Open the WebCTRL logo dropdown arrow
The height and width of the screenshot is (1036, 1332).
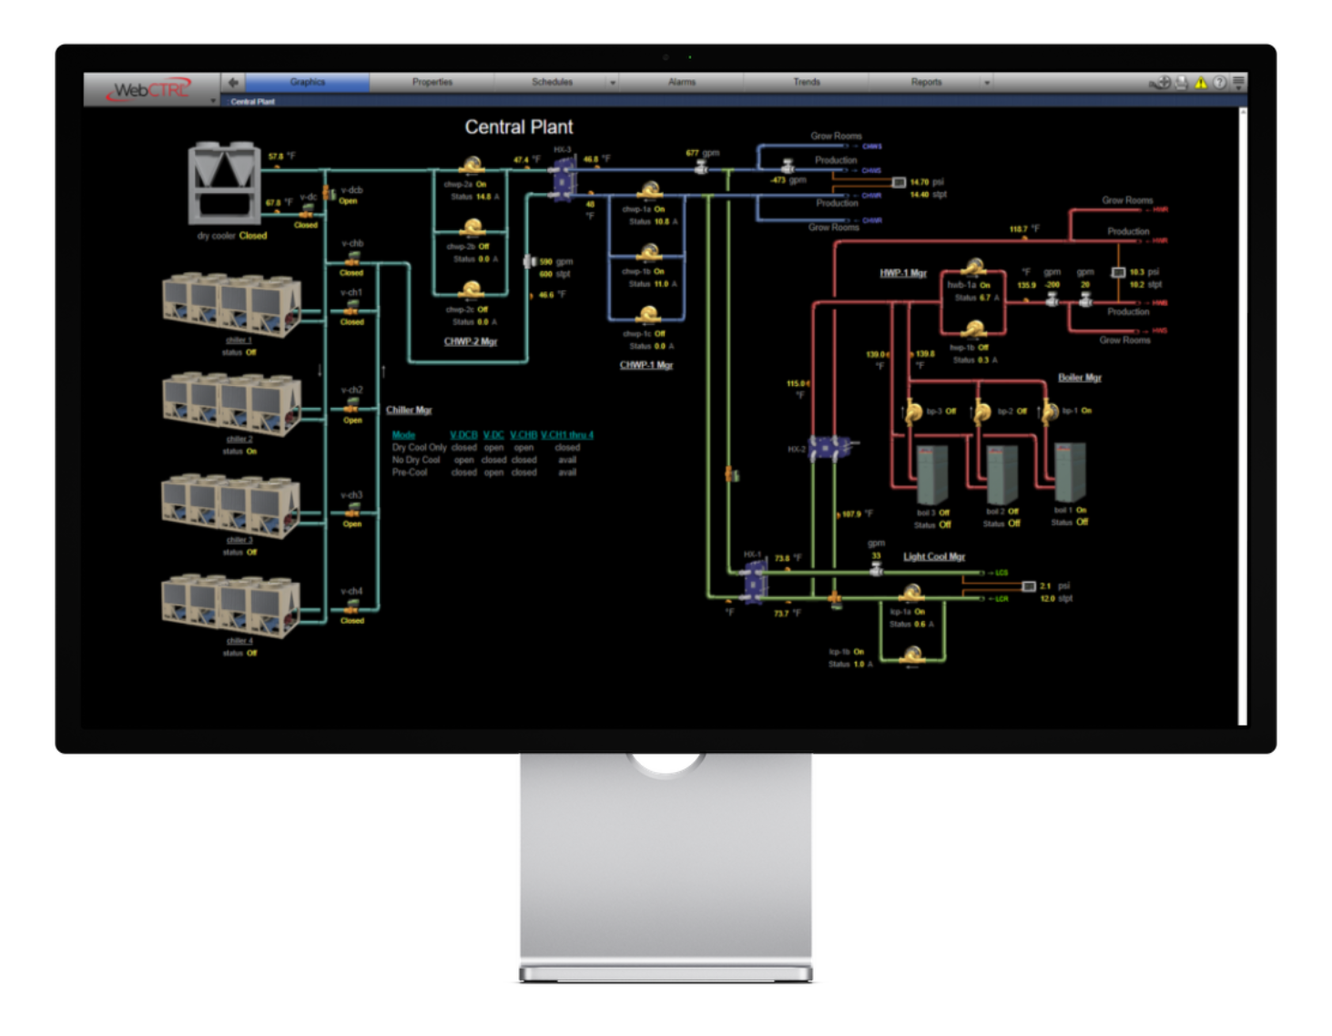point(213,100)
